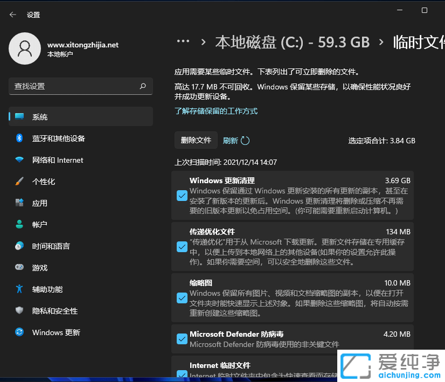Select the 蓝牙和其他设备 sidebar icon
The width and height of the screenshot is (445, 382).
[19, 138]
